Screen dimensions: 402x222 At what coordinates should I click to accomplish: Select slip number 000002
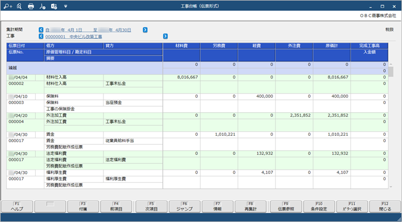[x=16, y=84]
